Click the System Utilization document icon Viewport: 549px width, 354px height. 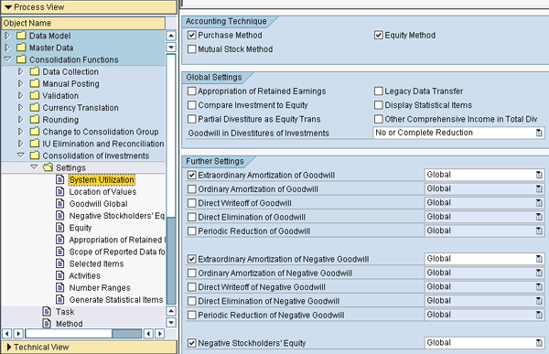(x=60, y=179)
